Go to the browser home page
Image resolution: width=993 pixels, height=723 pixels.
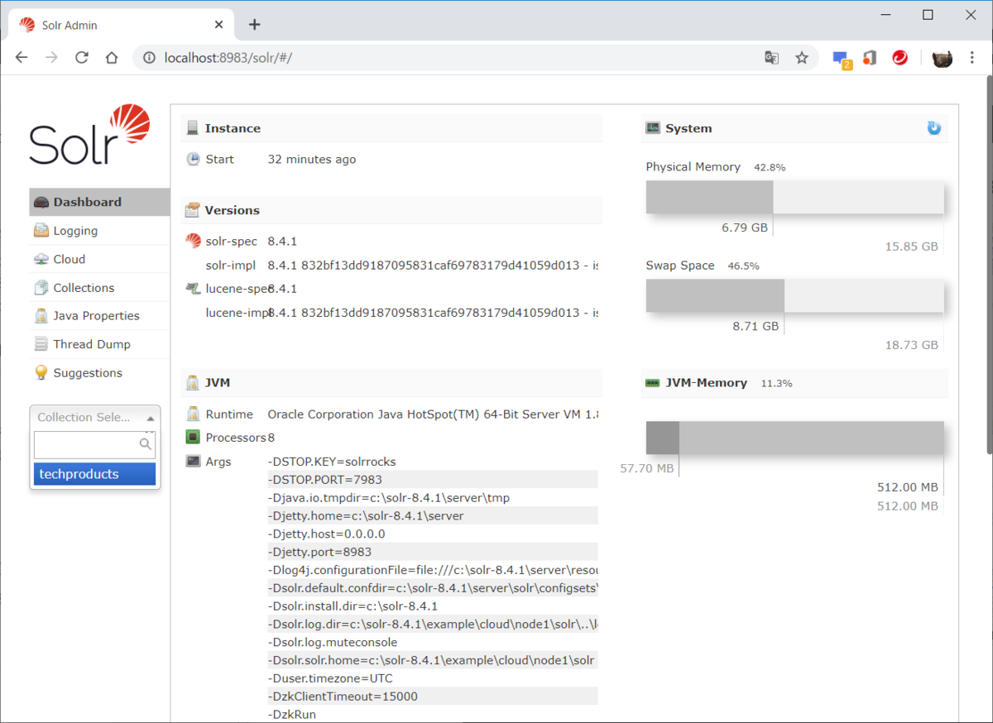tap(112, 58)
